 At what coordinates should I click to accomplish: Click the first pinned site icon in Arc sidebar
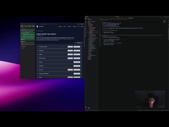click(x=22, y=26)
